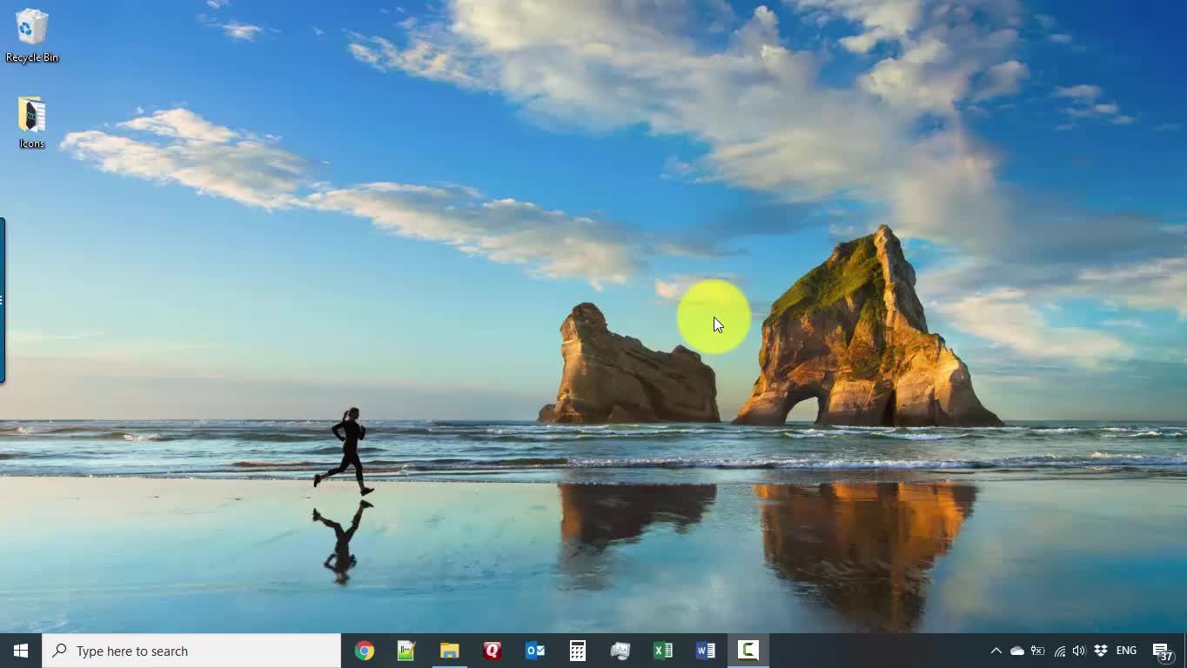Viewport: 1187px width, 668px height.
Task: Open the monitor chart app in taskbar
Action: coord(620,651)
